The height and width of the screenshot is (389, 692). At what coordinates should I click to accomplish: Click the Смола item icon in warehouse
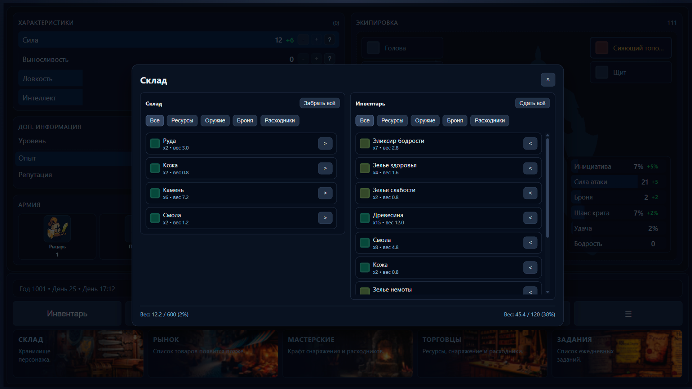pyautogui.click(x=155, y=218)
